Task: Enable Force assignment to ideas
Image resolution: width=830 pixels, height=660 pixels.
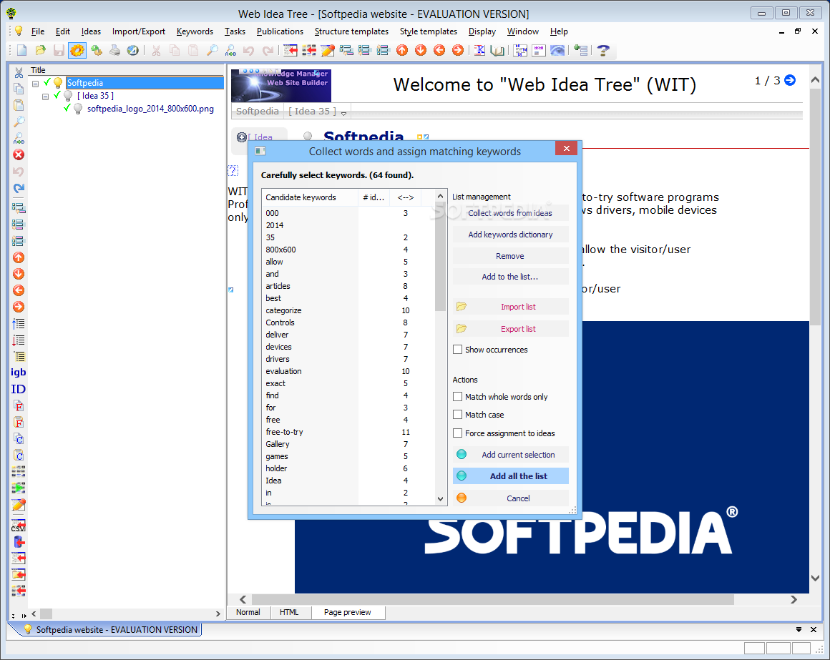Action: pyautogui.click(x=458, y=433)
